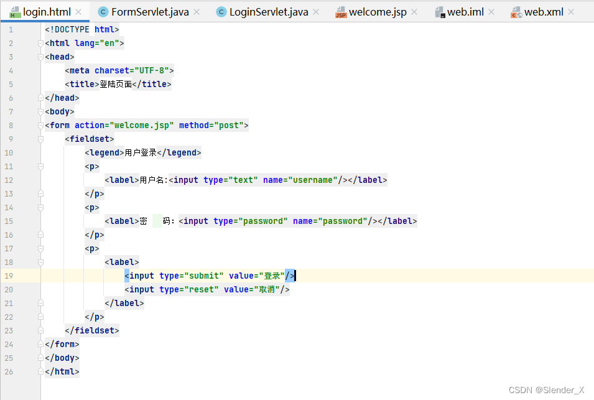Collapse the head block on line 3

41,57
